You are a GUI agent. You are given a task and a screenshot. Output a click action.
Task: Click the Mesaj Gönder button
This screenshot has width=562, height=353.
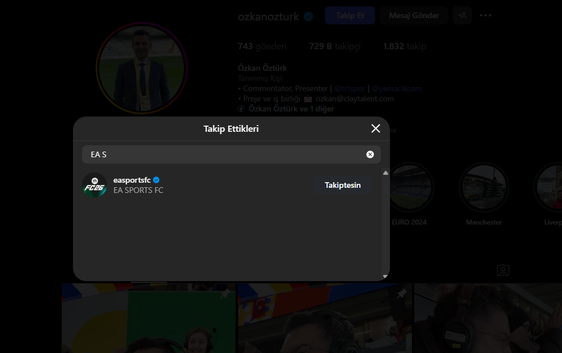[414, 15]
